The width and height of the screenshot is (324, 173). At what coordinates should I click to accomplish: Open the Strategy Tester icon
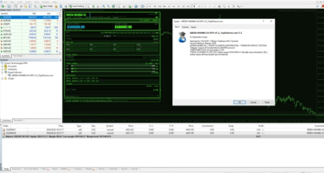coord(35,6)
